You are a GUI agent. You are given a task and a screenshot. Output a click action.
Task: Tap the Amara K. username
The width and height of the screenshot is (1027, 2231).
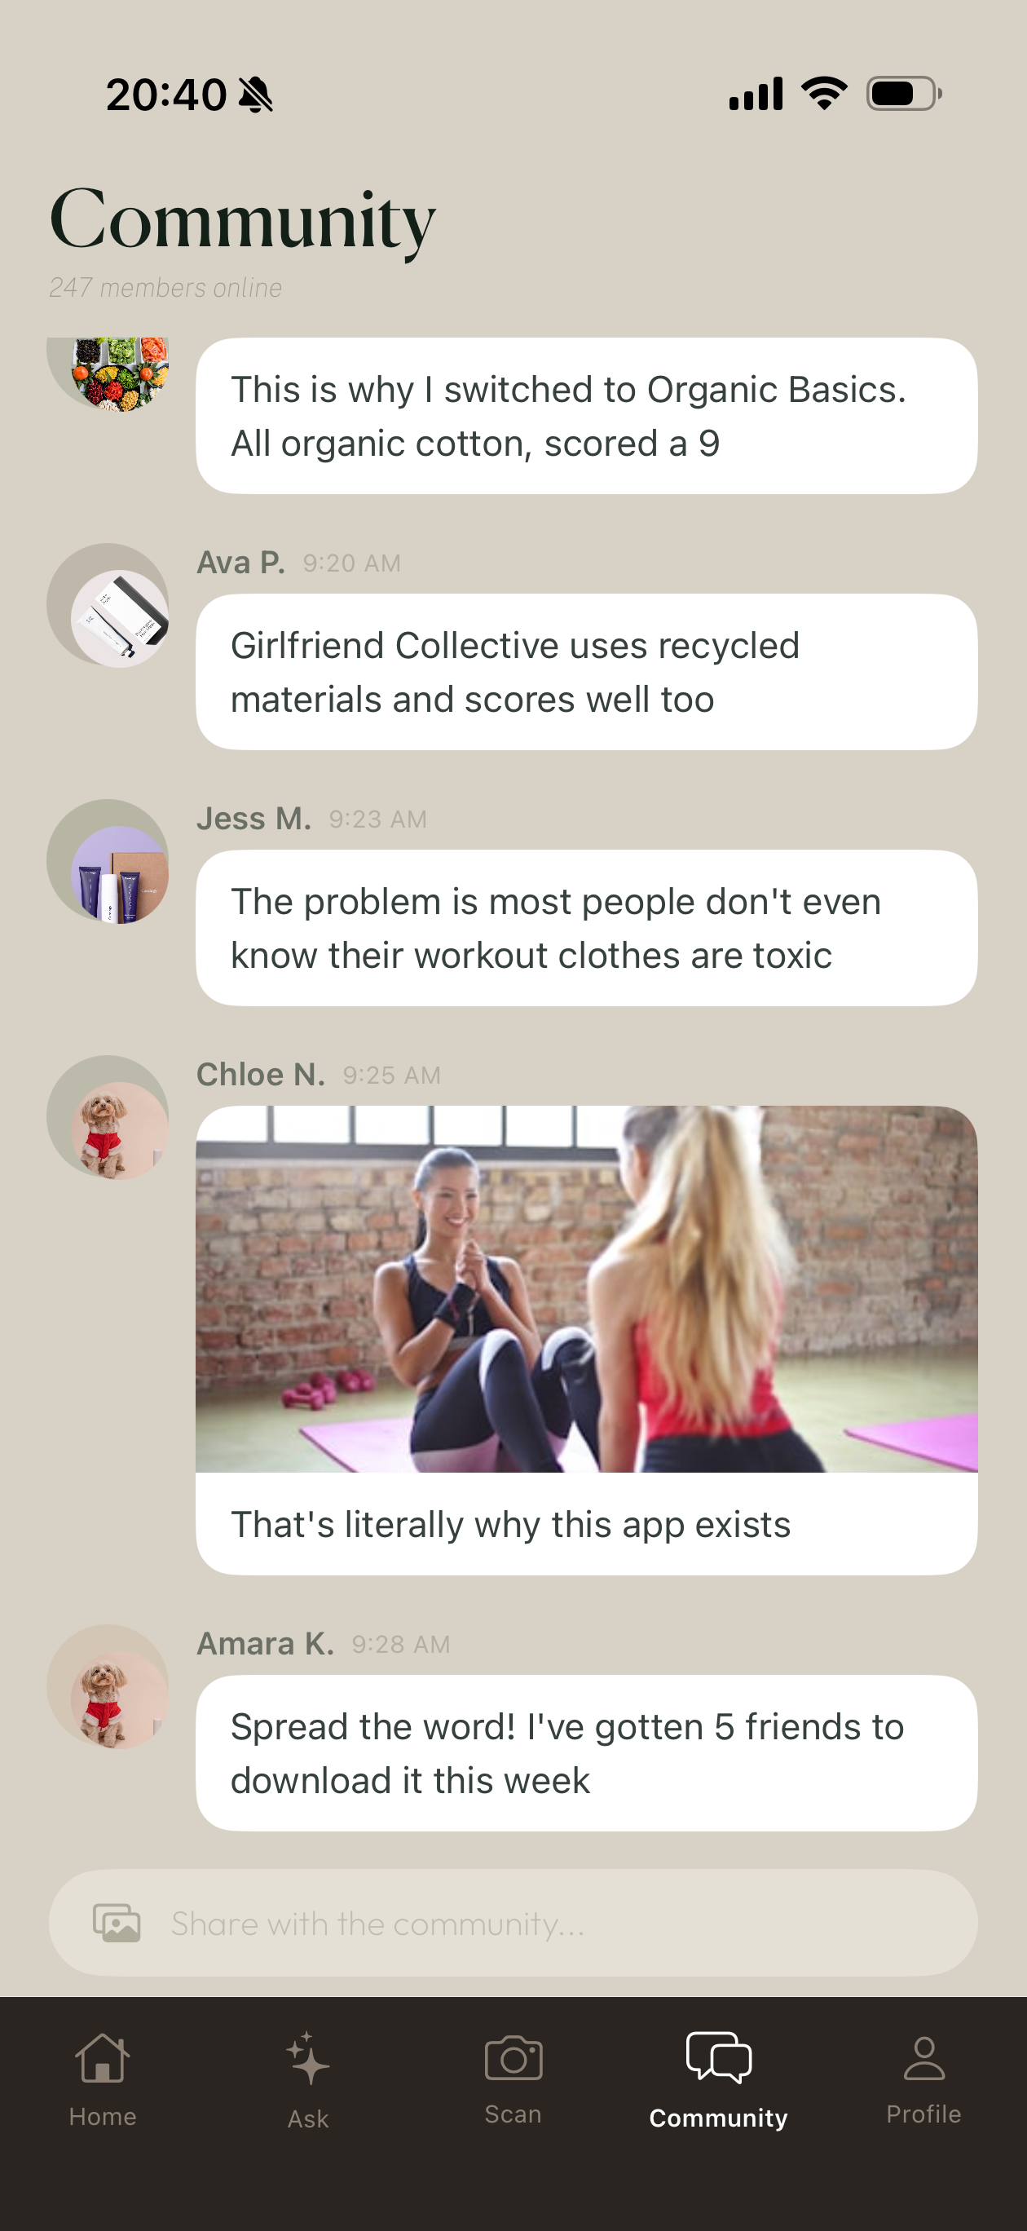(265, 1644)
